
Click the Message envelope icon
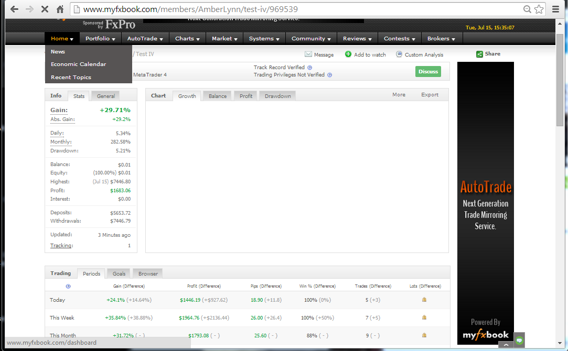[x=308, y=54]
